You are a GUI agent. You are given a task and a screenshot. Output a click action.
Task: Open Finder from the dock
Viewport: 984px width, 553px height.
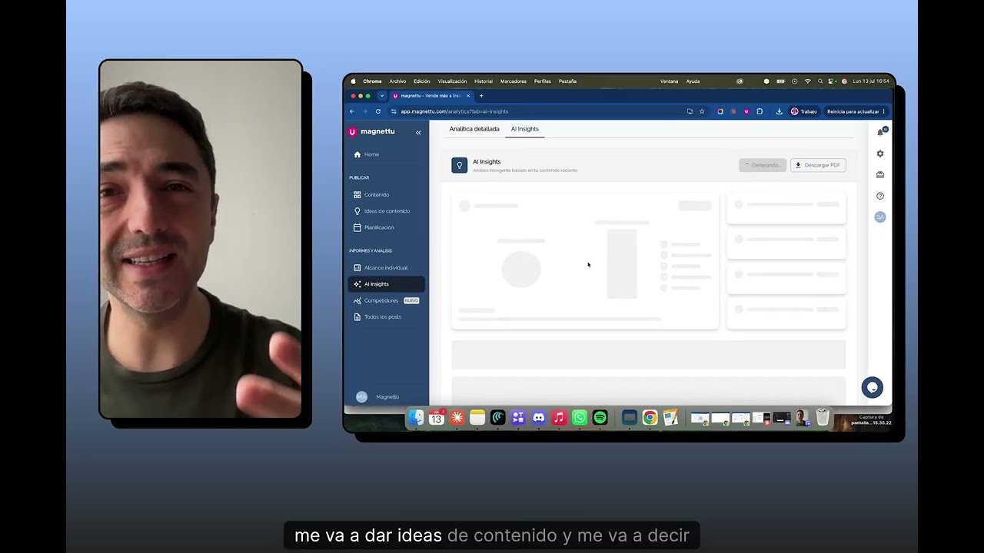tap(416, 418)
